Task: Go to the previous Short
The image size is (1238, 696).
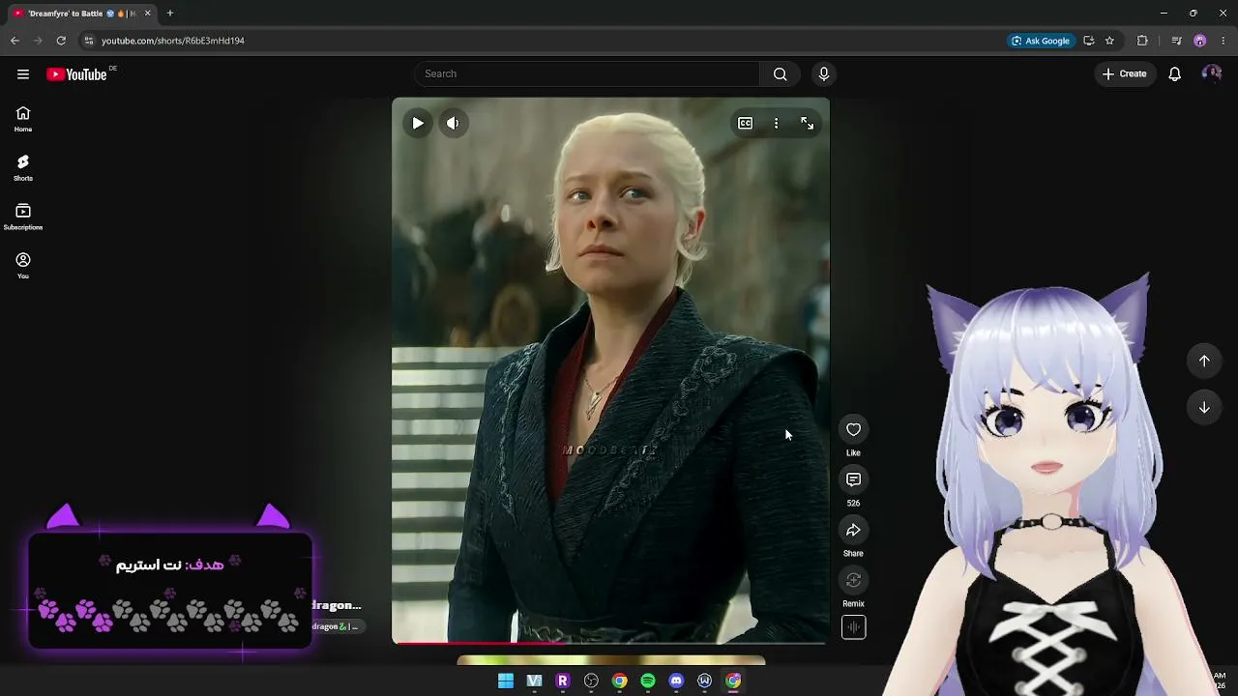Action: click(1204, 361)
